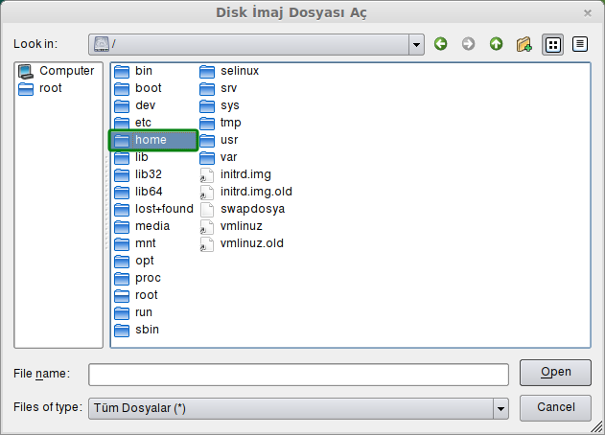
Task: Select the usr folder
Action: tap(219, 140)
